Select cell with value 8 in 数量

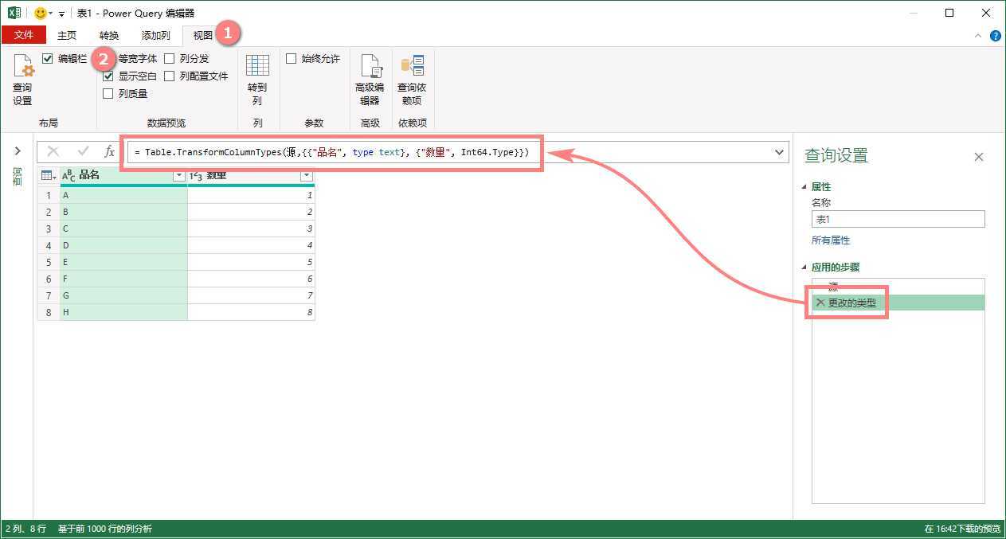click(251, 312)
